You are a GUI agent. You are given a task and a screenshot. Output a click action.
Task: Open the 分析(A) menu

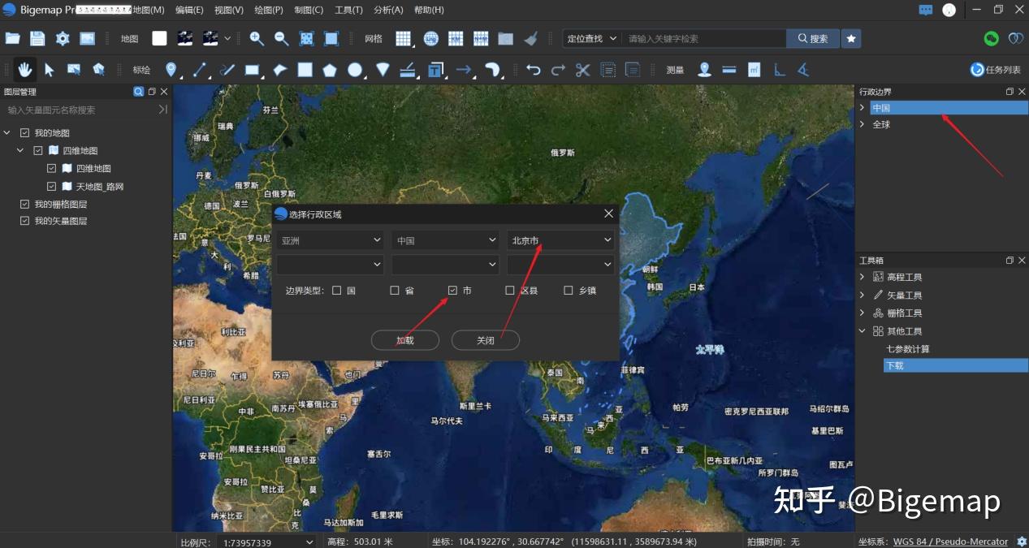click(388, 10)
